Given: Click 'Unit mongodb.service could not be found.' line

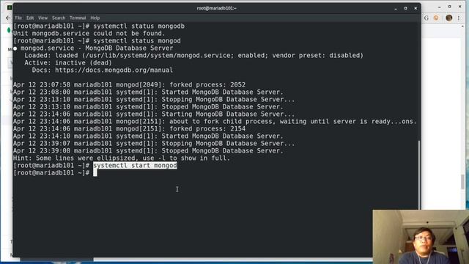Looking at the screenshot, I should tap(89, 34).
